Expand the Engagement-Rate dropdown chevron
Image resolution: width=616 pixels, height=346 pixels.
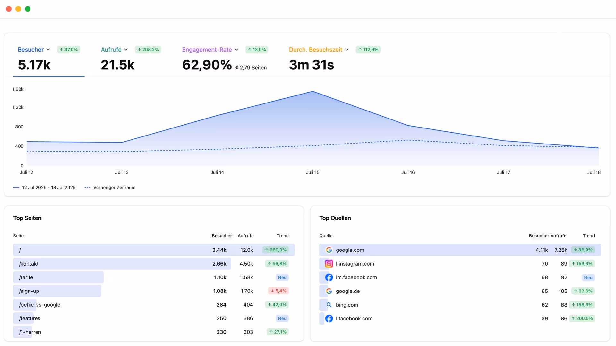point(236,50)
